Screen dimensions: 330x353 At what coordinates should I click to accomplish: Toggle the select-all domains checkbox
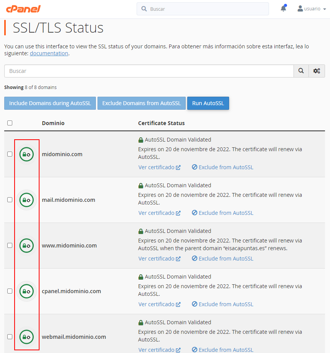pos(10,123)
